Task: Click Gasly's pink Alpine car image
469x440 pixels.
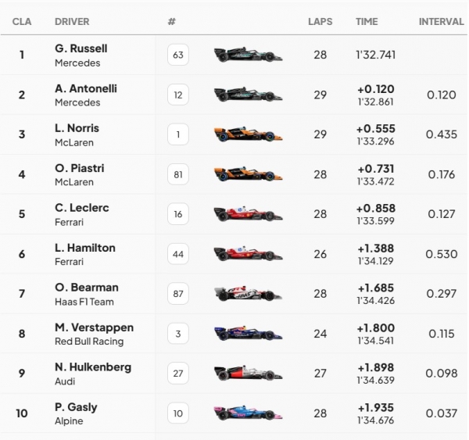Action: point(248,413)
